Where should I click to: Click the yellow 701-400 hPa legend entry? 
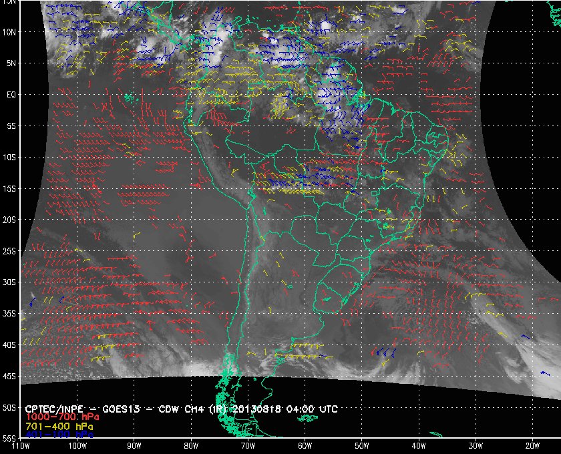59,427
